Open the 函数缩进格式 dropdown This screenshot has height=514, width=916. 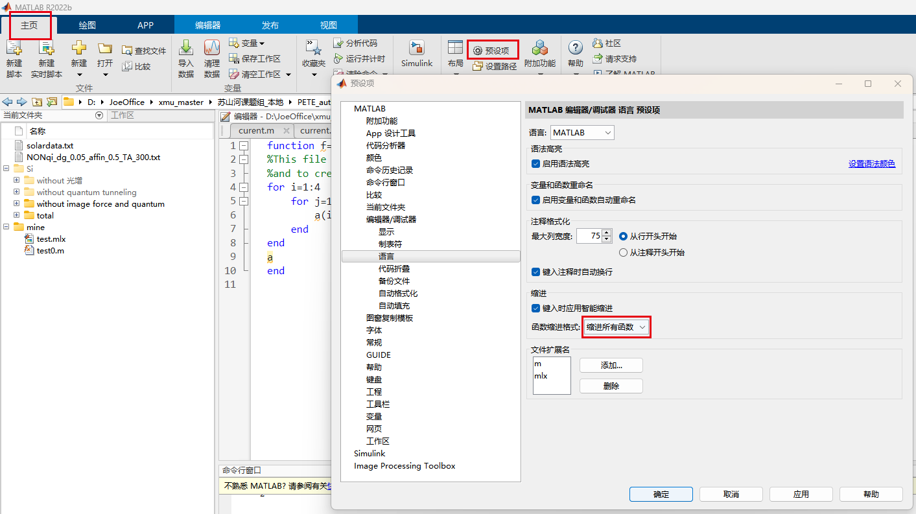point(616,327)
